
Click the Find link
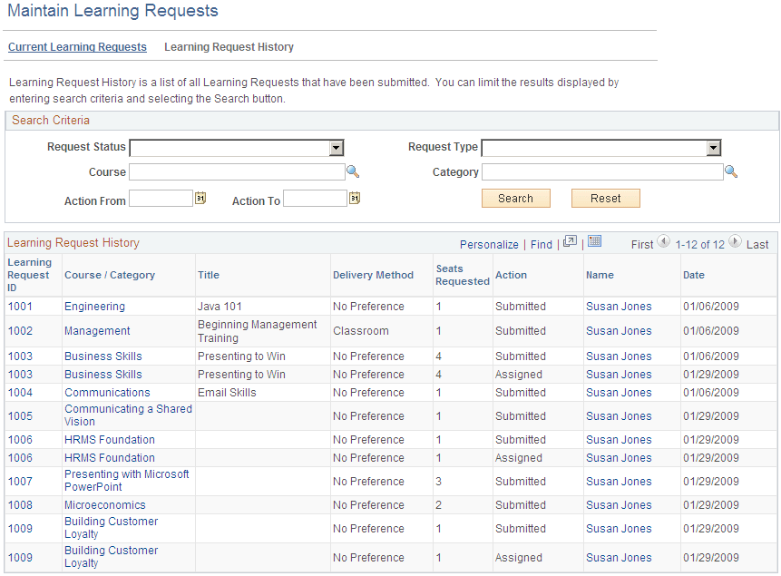coord(541,244)
